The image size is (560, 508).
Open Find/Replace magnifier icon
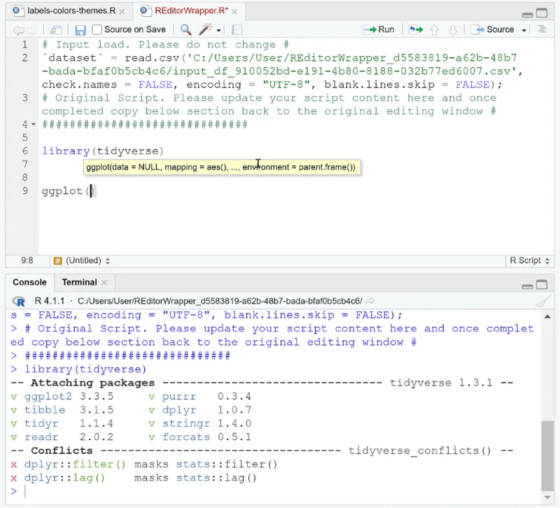click(185, 29)
